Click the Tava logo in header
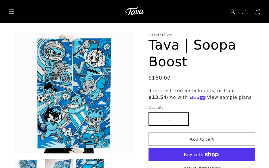Image resolution: width=269 pixels, height=168 pixels. (x=134, y=11)
